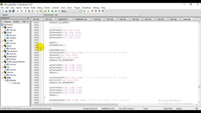Click the Redo toolbar icon

(21, 11)
